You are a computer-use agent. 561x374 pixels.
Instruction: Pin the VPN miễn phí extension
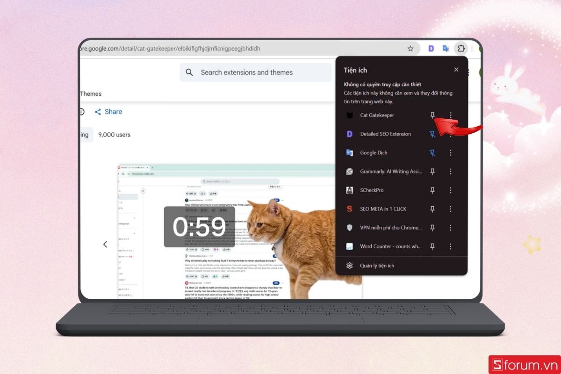point(432,228)
